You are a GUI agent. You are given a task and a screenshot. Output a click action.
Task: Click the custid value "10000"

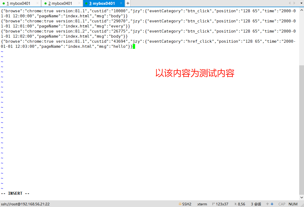point(119,11)
